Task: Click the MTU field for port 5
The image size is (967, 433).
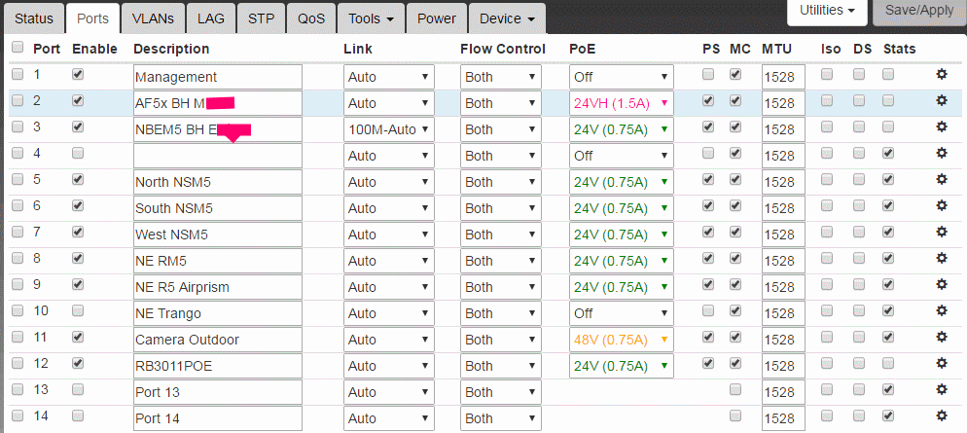Action: coord(782,182)
